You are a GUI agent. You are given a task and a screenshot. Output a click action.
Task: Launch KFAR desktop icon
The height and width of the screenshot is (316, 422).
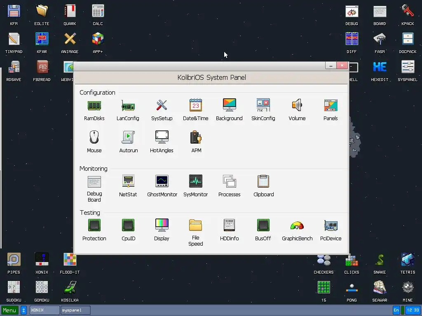coord(42,39)
